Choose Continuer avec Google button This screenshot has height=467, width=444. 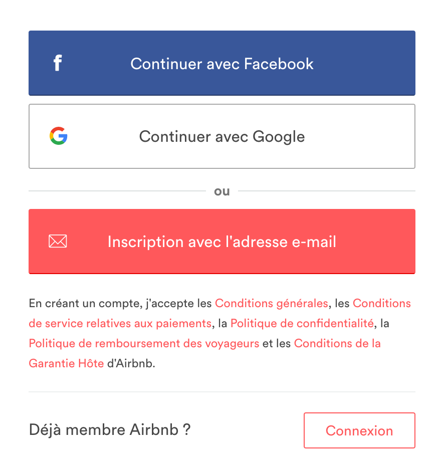click(222, 136)
